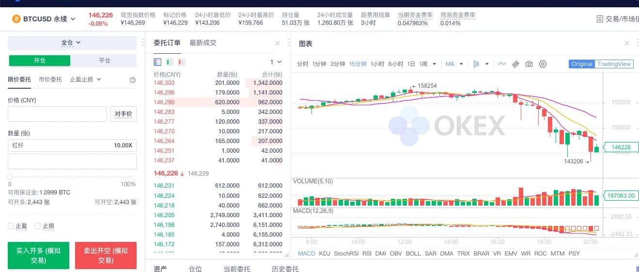Click the help question mark icon
Image resolution: width=639 pixels, height=272 pixels.
click(x=133, y=80)
